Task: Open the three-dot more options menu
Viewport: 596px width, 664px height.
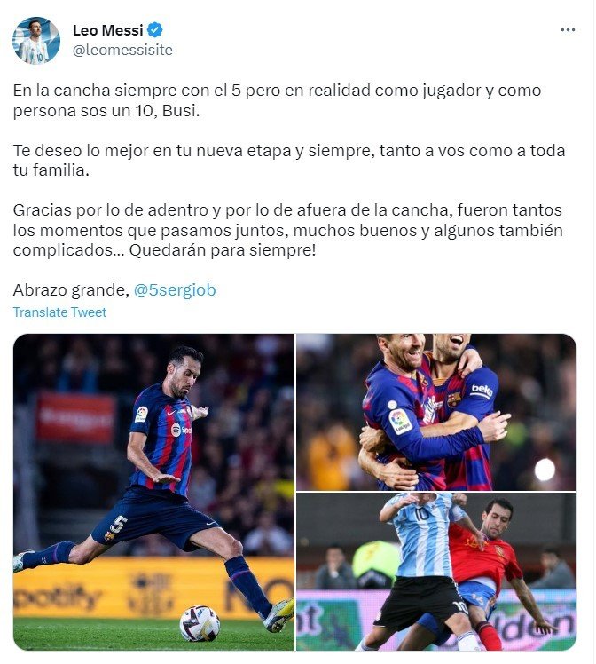Action: coord(568,29)
